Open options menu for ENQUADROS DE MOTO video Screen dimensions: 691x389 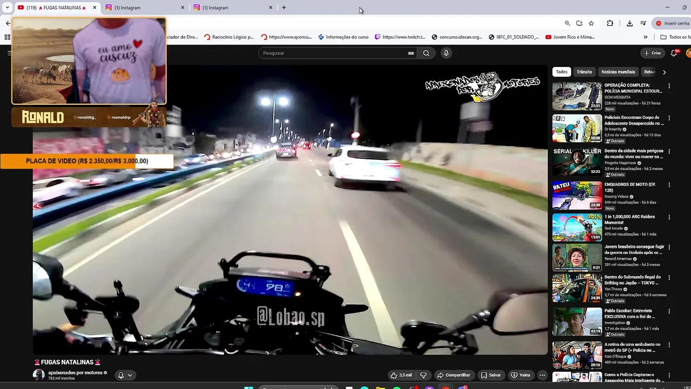669,185
